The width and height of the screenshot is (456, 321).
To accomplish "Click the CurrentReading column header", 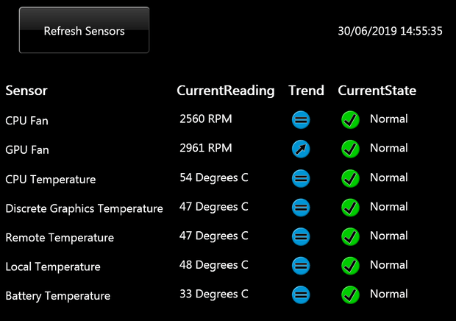I will click(225, 91).
